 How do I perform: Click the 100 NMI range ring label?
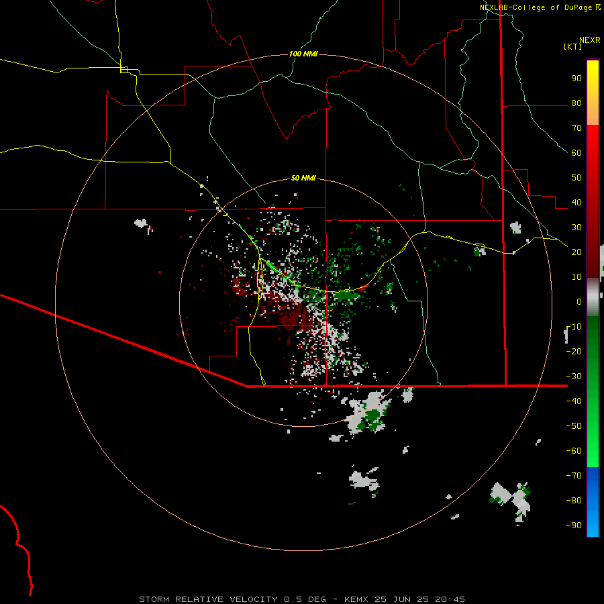click(303, 54)
